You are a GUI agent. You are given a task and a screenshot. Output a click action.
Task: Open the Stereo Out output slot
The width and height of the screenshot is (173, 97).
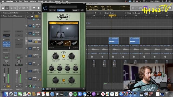pos(6,53)
